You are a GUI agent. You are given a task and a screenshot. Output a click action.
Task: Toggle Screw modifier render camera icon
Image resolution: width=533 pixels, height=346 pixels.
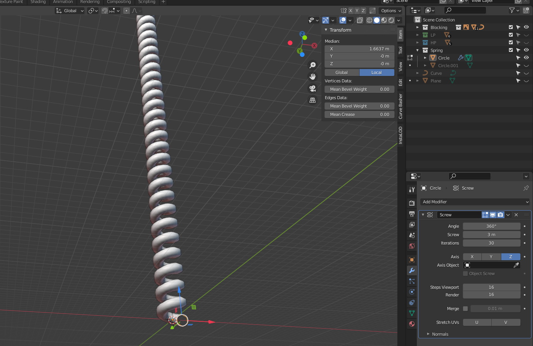pyautogui.click(x=501, y=215)
